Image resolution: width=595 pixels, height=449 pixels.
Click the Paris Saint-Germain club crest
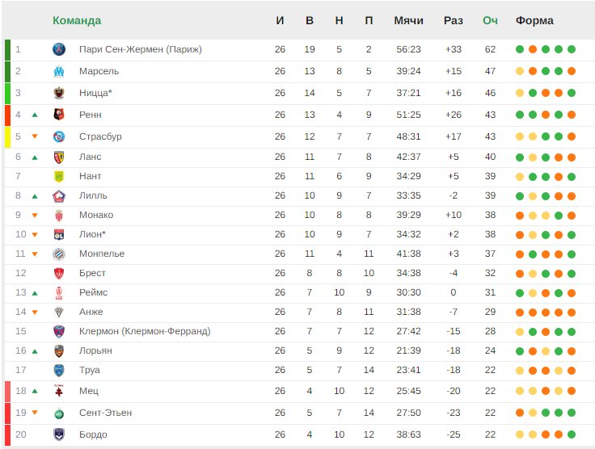pos(59,49)
